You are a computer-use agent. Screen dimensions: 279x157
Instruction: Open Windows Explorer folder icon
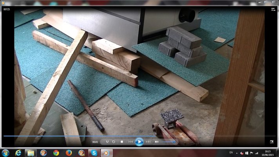(x=31, y=153)
